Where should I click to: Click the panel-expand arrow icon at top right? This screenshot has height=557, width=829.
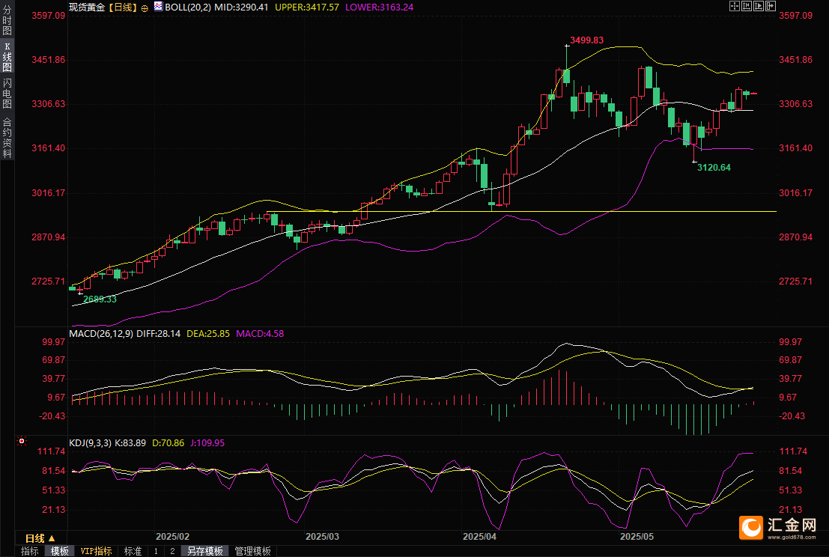point(771,6)
